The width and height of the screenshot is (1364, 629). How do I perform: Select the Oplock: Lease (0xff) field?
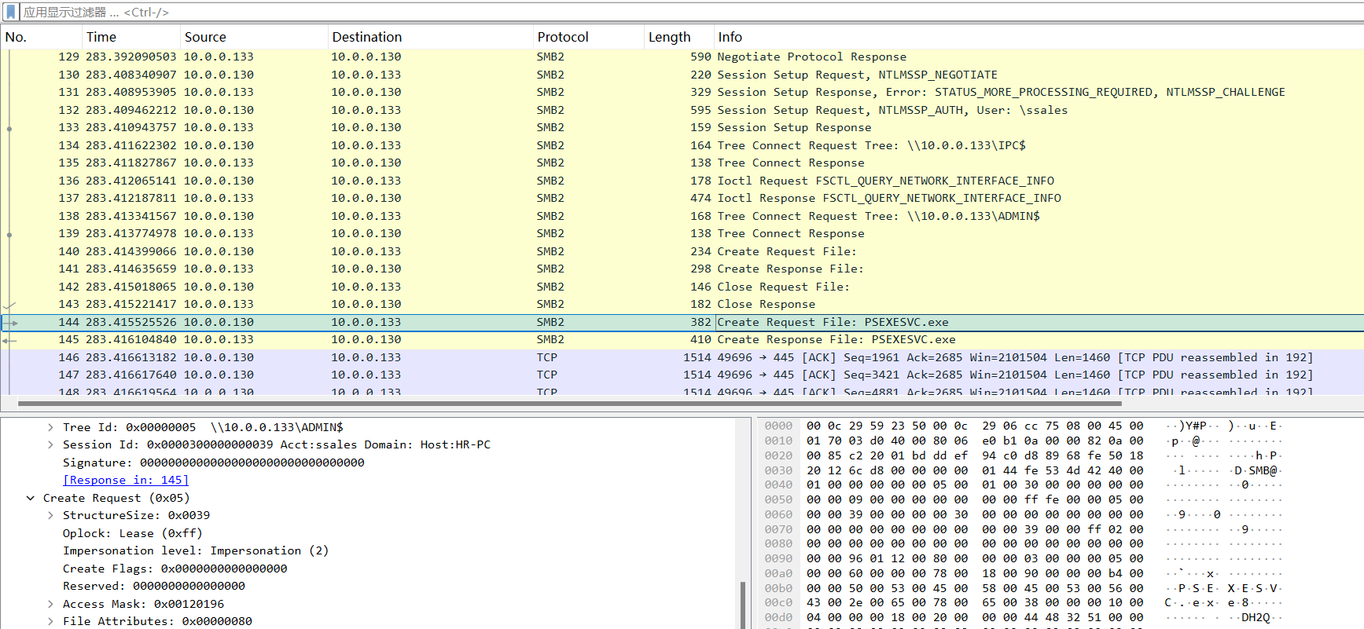pyautogui.click(x=133, y=533)
